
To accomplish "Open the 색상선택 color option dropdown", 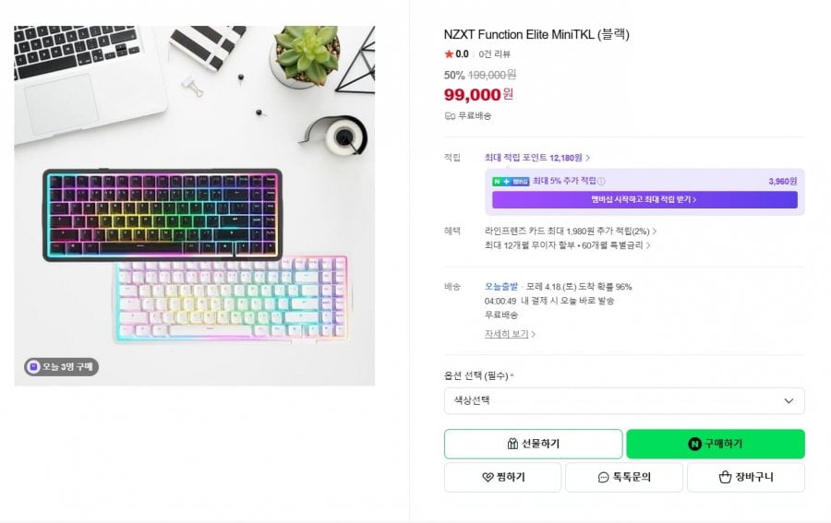I will tap(623, 400).
